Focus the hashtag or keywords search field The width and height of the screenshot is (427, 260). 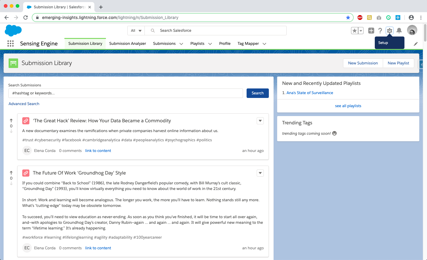(x=126, y=93)
